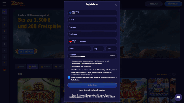The width and height of the screenshot is (184, 103).
Task: Follow the Datenschutzrichtlinie link
Action: 85,72
